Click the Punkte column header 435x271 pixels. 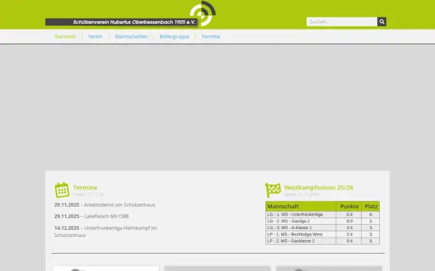point(349,206)
